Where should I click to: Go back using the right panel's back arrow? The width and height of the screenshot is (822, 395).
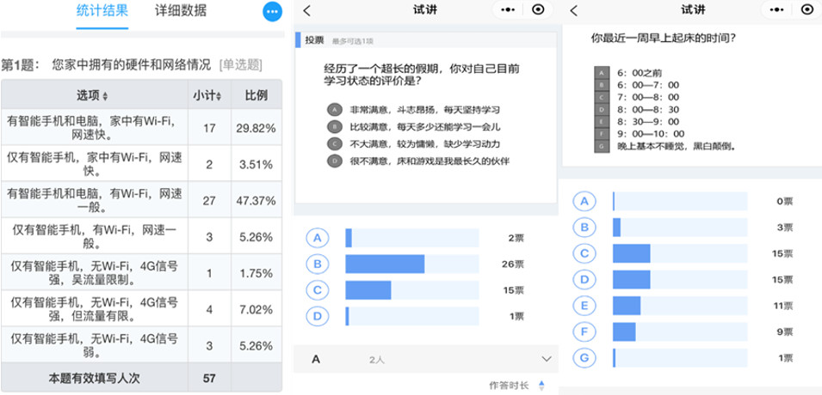(574, 10)
